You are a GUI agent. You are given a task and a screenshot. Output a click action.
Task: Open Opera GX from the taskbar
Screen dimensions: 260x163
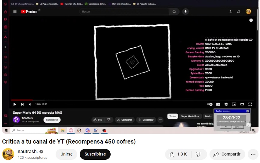(x=71, y=130)
